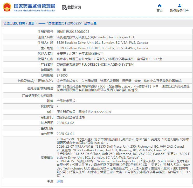Viewport: 193px width, 188px height.
Task: Click the 2016-12-07 change record line
Action: coord(120,148)
